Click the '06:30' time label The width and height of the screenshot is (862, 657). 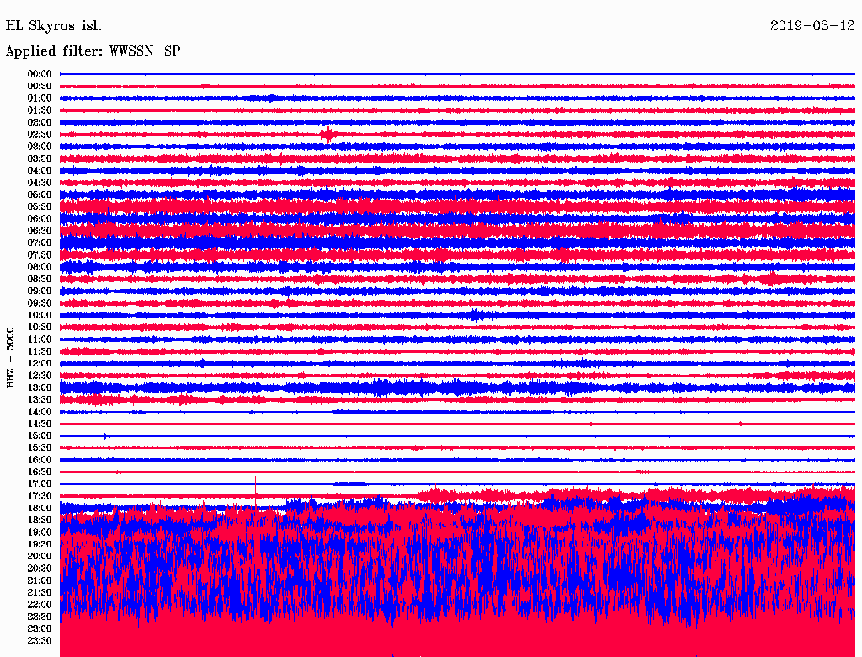(x=40, y=231)
